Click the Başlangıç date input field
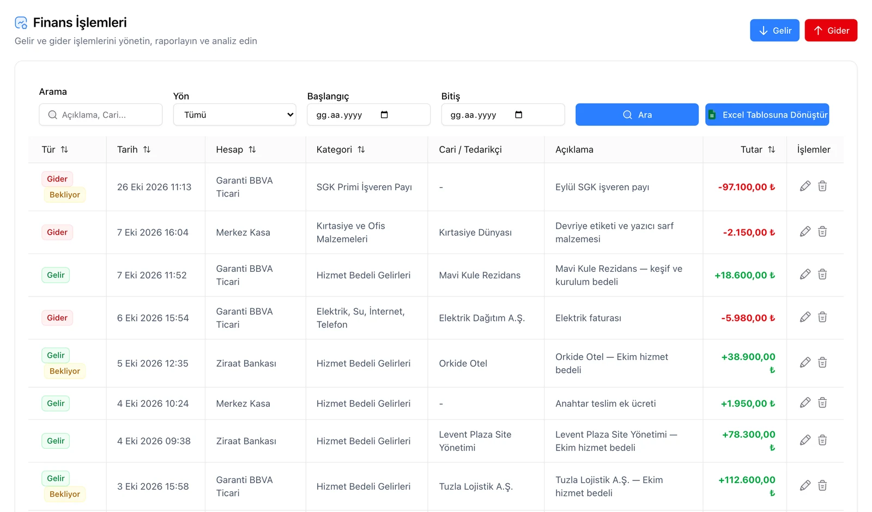Screen dimensions: 872x512 [x=368, y=115]
